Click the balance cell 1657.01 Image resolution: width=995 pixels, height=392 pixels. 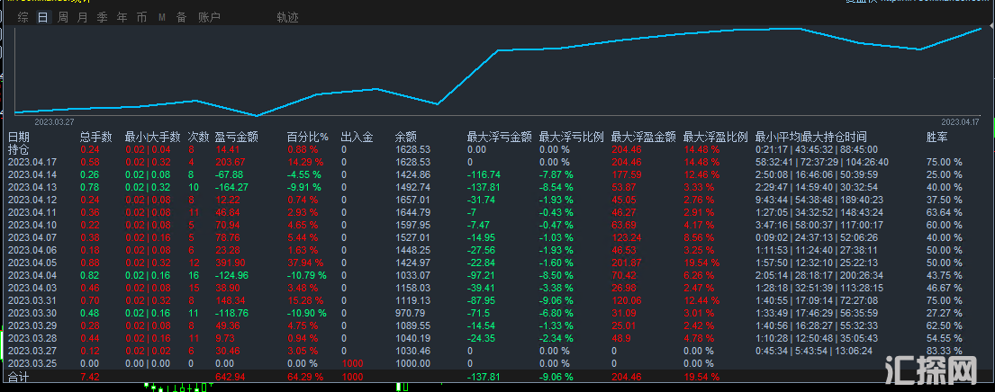[x=413, y=200]
